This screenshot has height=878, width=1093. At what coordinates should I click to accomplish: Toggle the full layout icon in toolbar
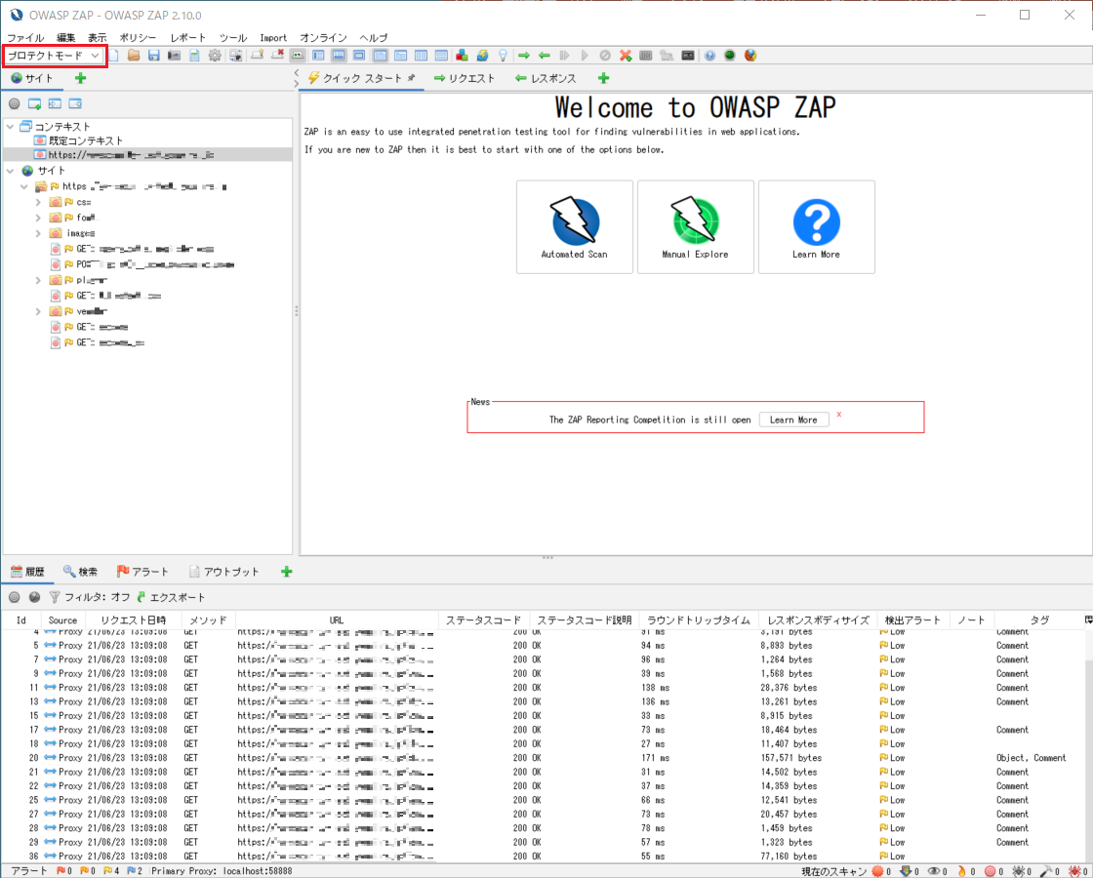359,56
